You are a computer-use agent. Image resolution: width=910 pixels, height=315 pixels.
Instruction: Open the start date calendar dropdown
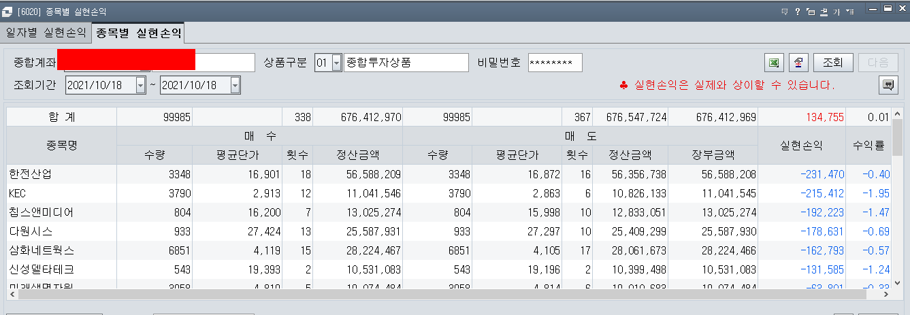pyautogui.click(x=141, y=85)
